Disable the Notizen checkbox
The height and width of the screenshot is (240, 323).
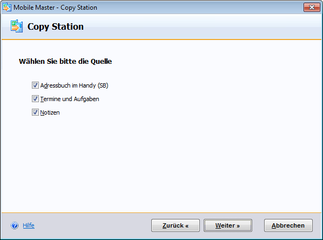(35, 112)
